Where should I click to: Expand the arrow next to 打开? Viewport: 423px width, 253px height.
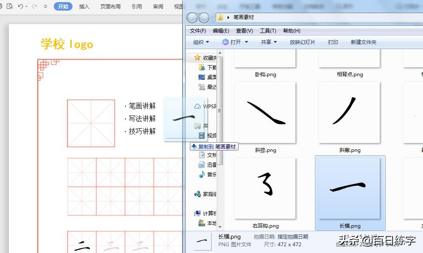246,42
